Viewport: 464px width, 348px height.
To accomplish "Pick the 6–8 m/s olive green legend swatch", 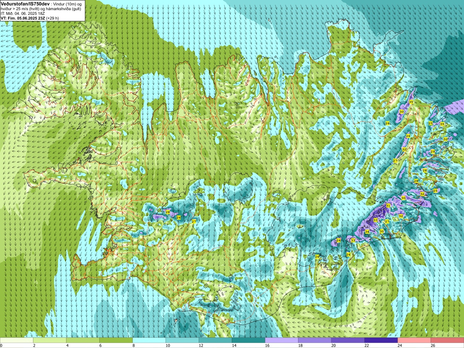I will (116, 340).
